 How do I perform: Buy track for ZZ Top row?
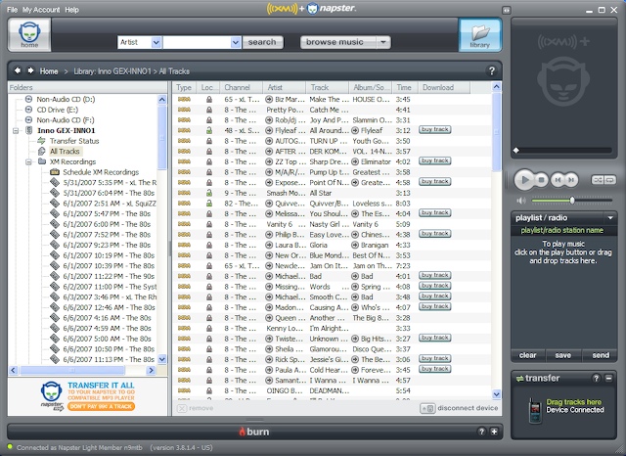pyautogui.click(x=434, y=160)
